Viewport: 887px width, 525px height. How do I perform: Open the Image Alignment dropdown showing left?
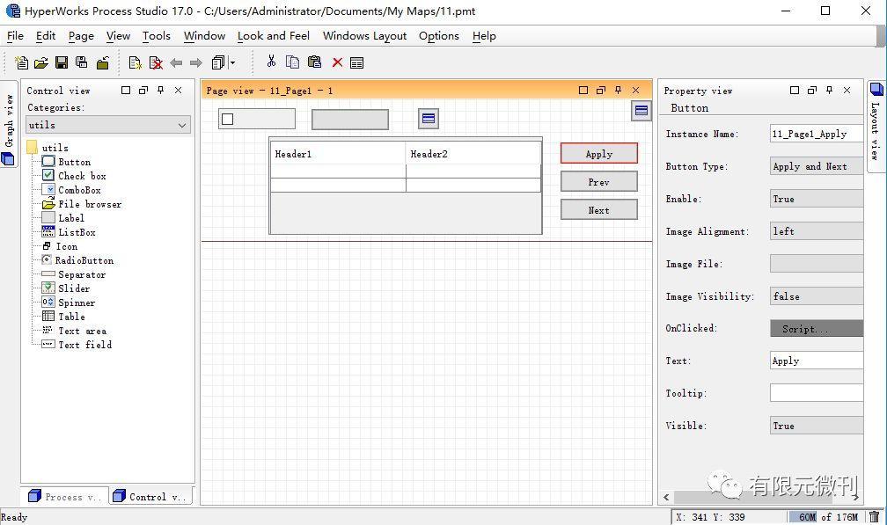tap(817, 231)
